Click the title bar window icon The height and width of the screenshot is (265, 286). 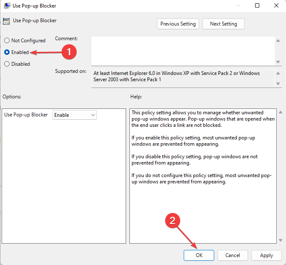pos(7,6)
